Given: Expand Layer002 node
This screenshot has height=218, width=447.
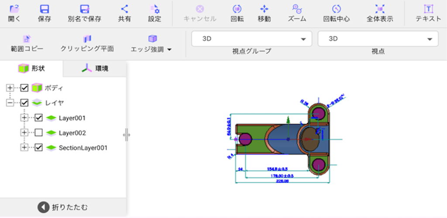Looking at the screenshot, I should click(x=24, y=133).
